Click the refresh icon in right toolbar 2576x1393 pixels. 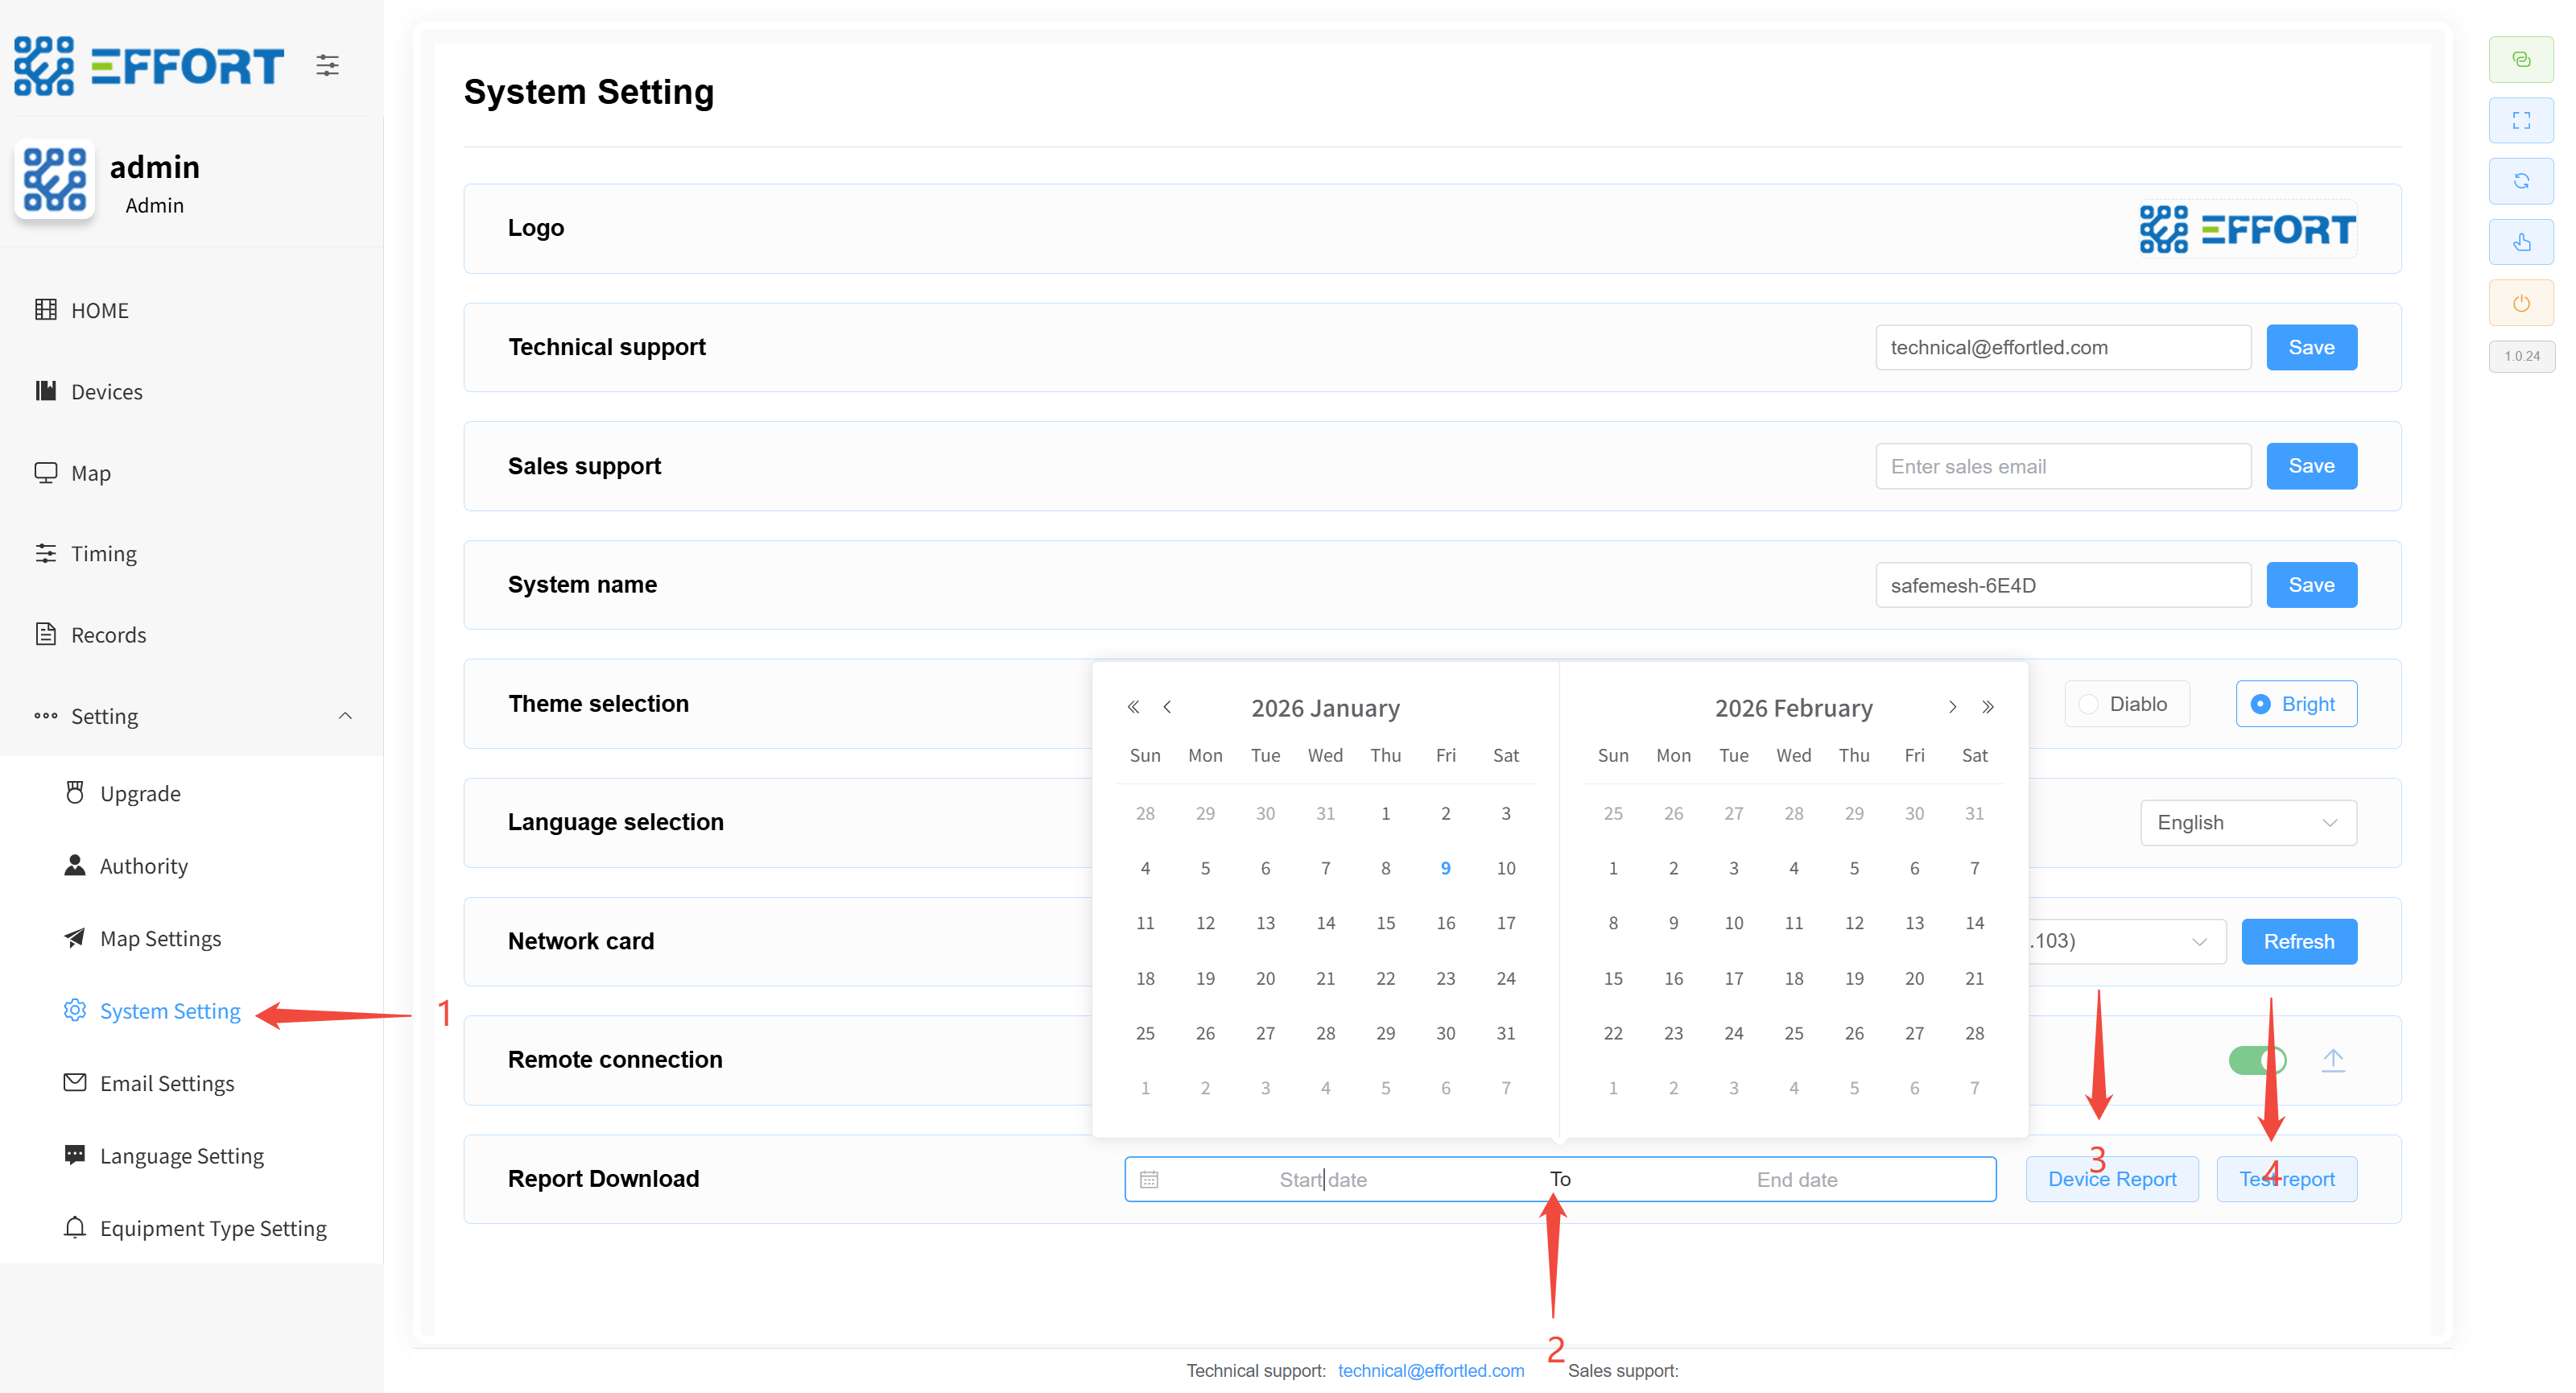2520,181
